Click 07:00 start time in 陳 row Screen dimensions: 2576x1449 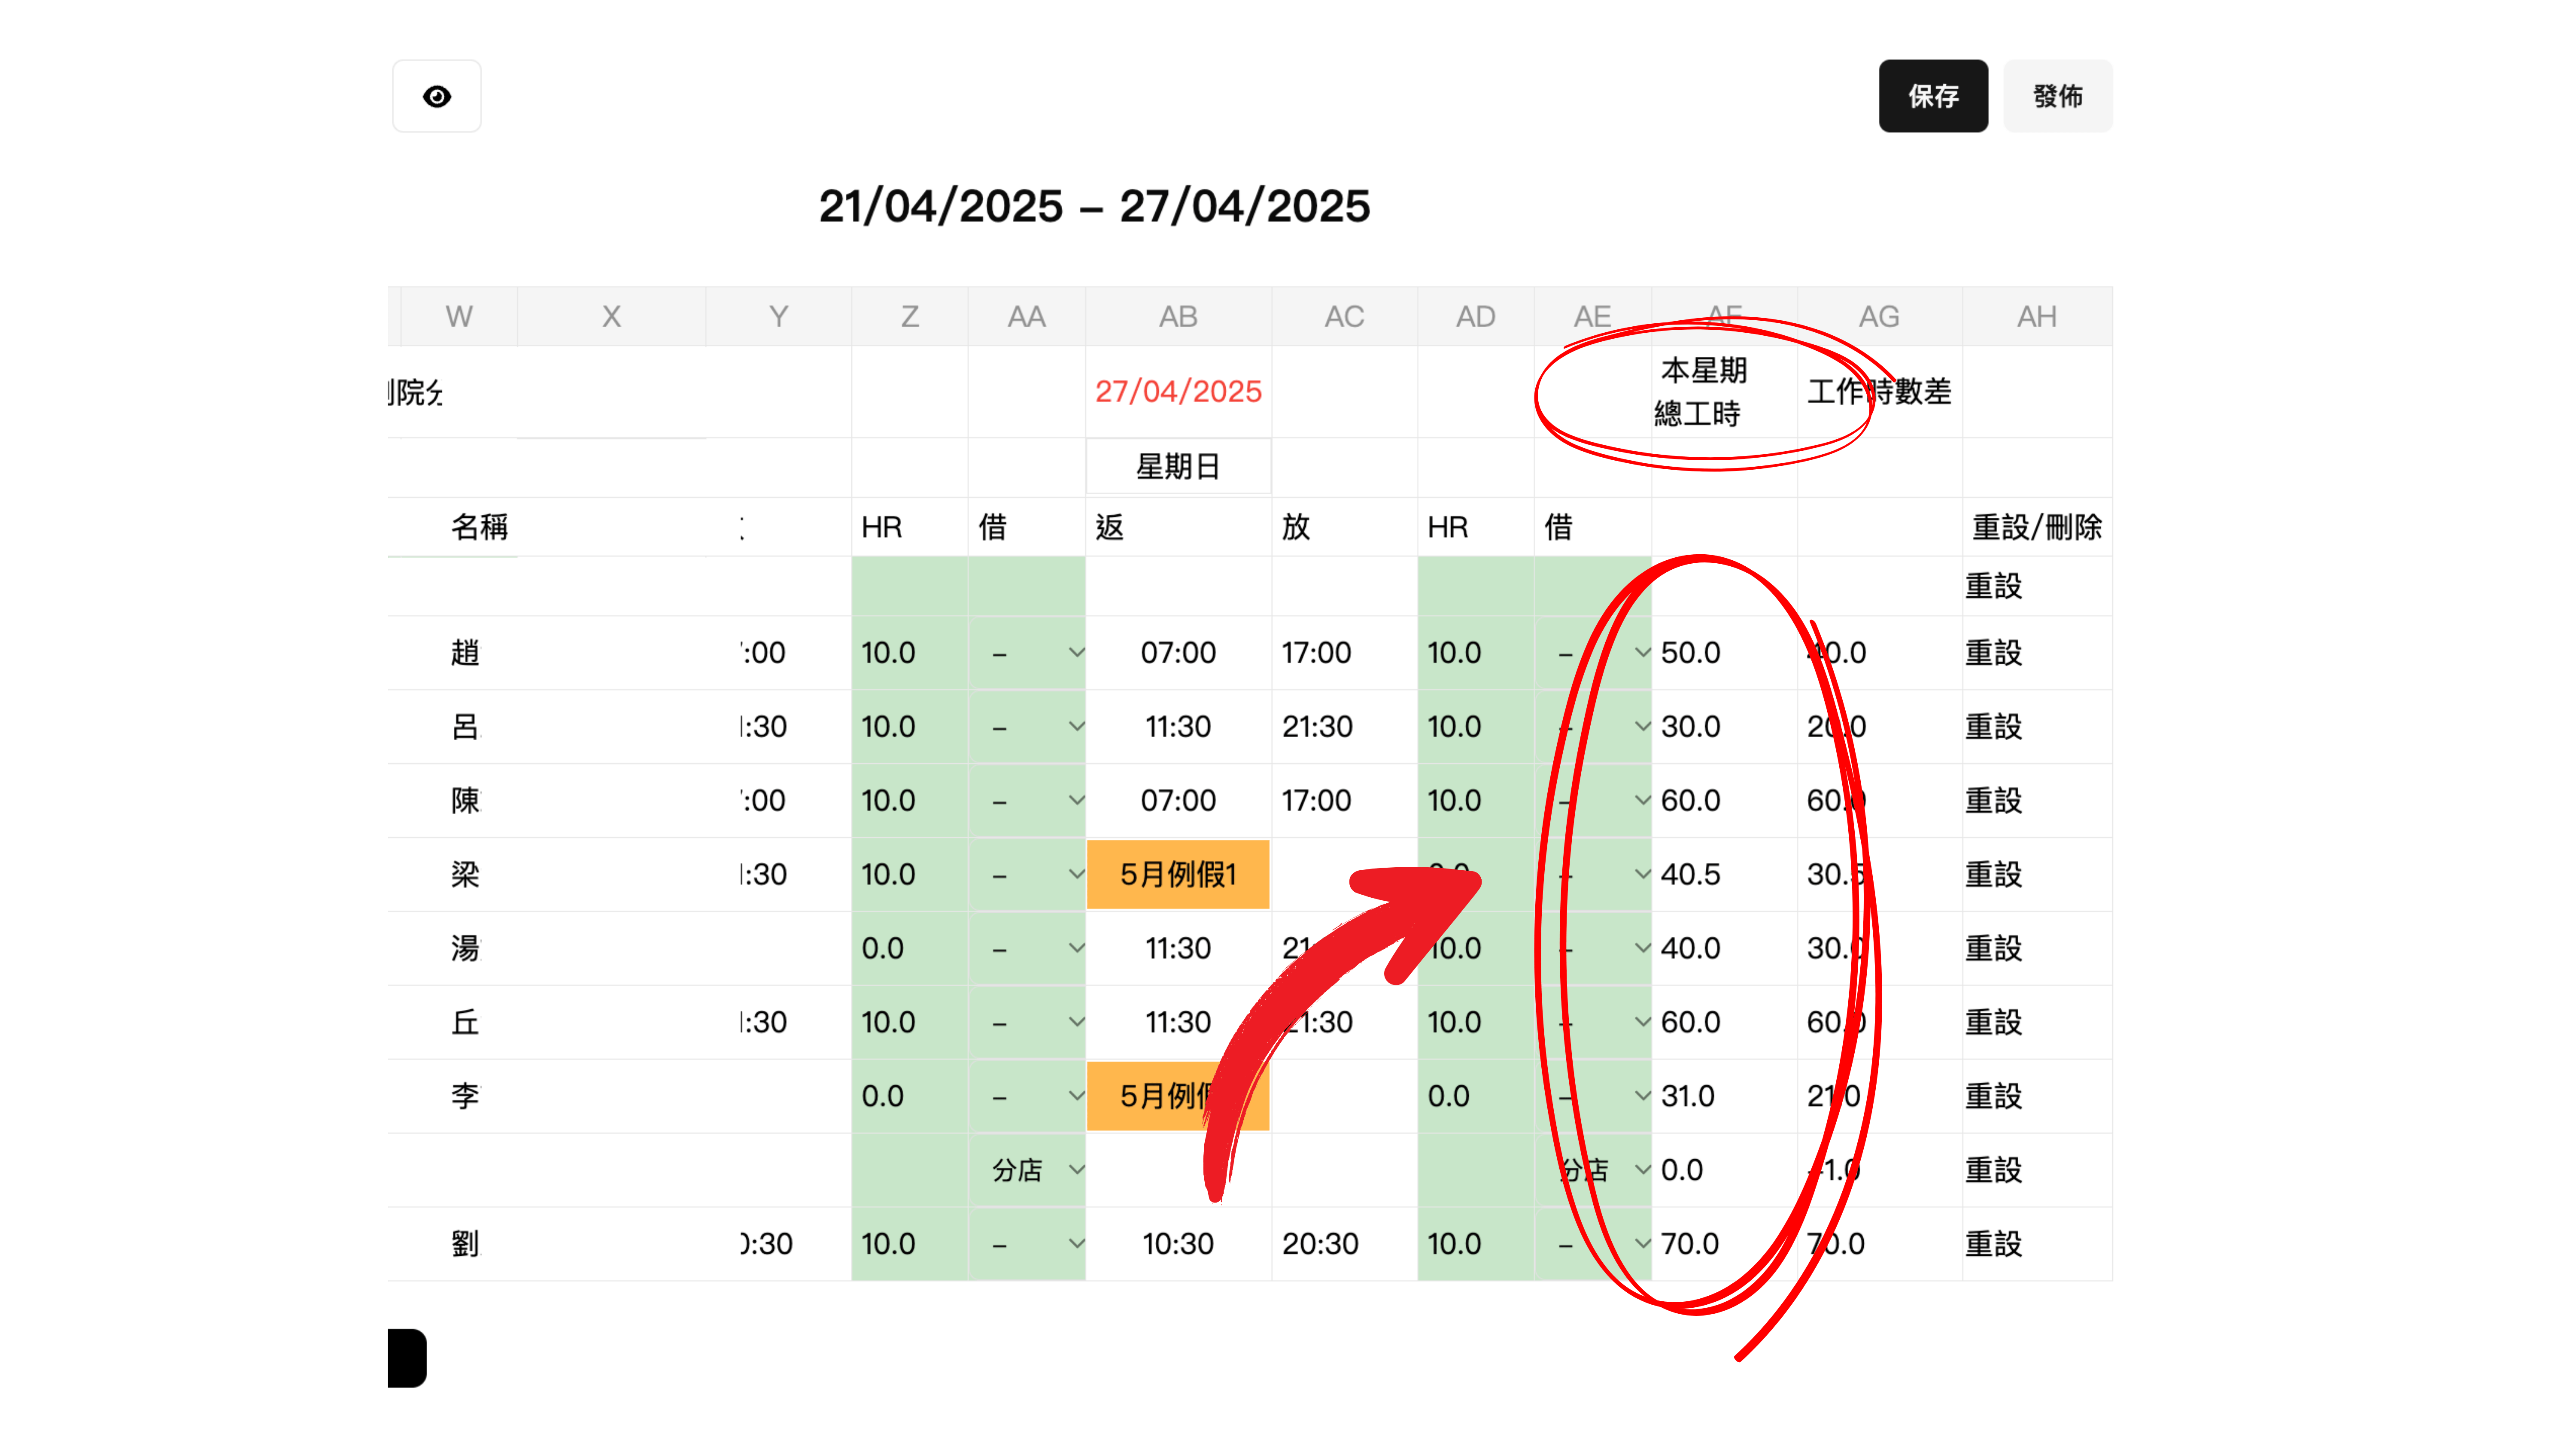click(x=1178, y=801)
